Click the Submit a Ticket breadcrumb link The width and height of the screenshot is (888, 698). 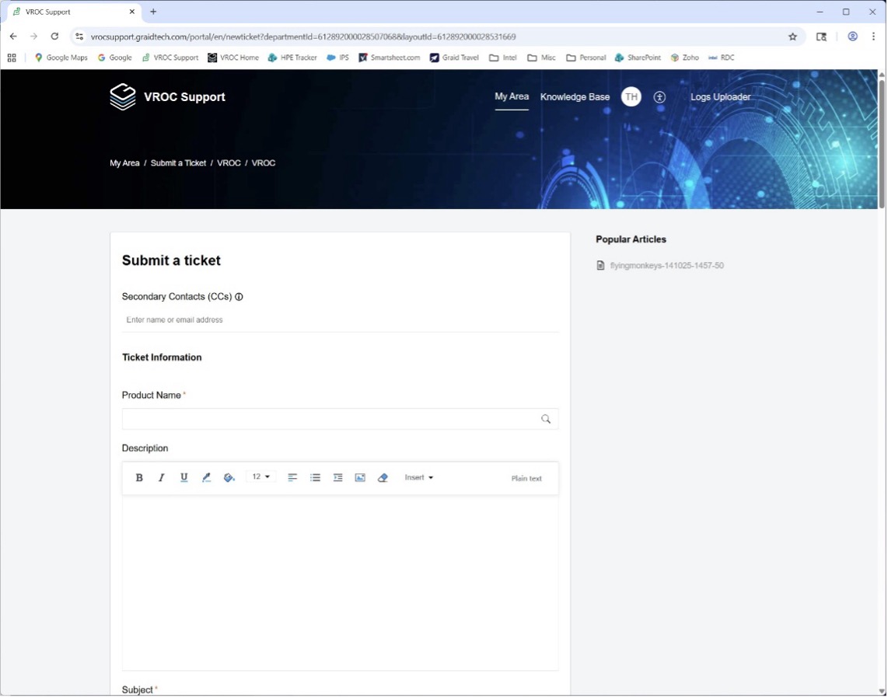click(x=178, y=163)
